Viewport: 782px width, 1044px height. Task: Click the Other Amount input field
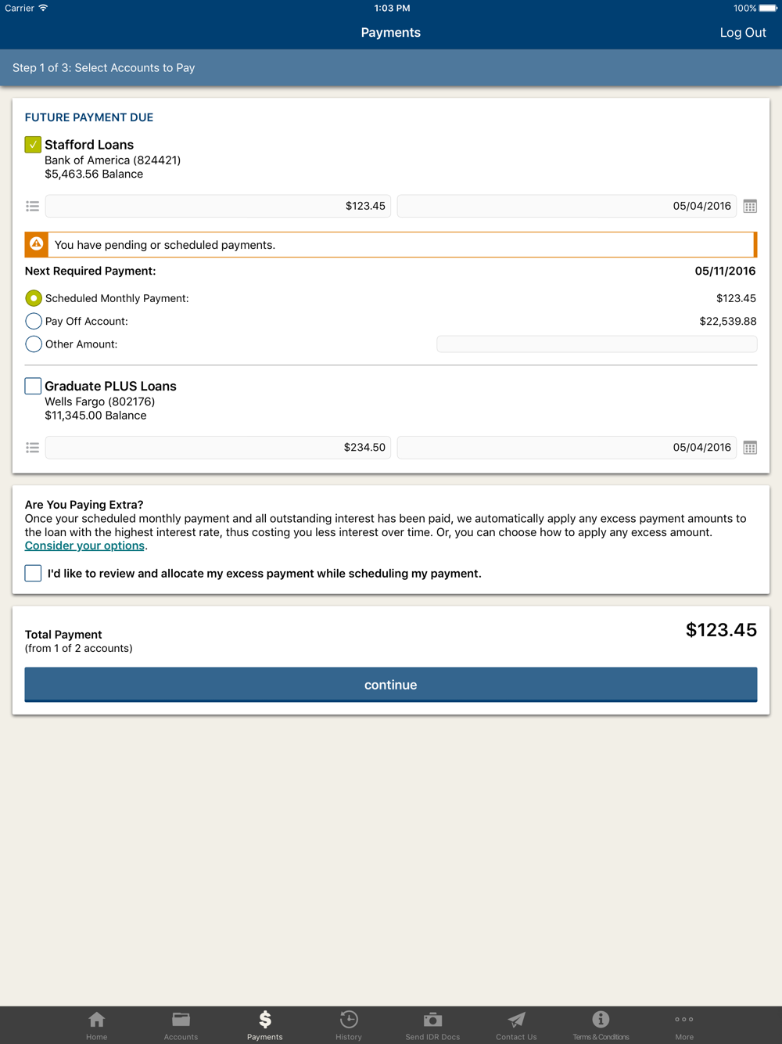tap(597, 344)
